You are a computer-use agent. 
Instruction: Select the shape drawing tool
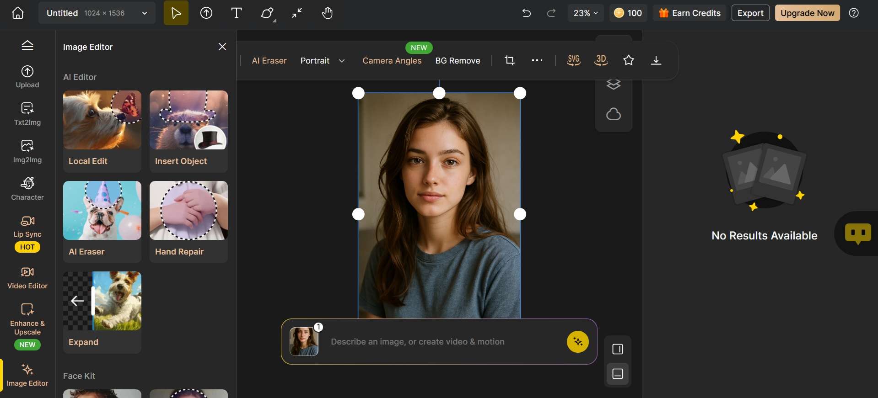click(268, 13)
